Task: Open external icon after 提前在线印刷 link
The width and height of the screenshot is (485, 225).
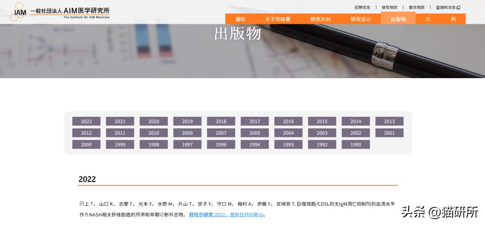Action: pyautogui.click(x=261, y=215)
